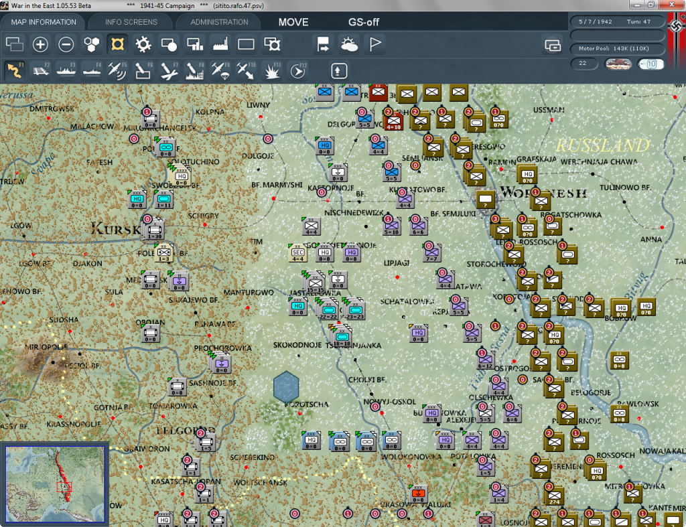Click the rectangle-with-gear map toolbar icon
The height and width of the screenshot is (527, 686).
[272, 44]
